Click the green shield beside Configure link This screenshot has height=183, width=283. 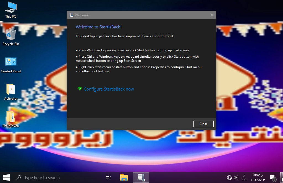pyautogui.click(x=80, y=89)
